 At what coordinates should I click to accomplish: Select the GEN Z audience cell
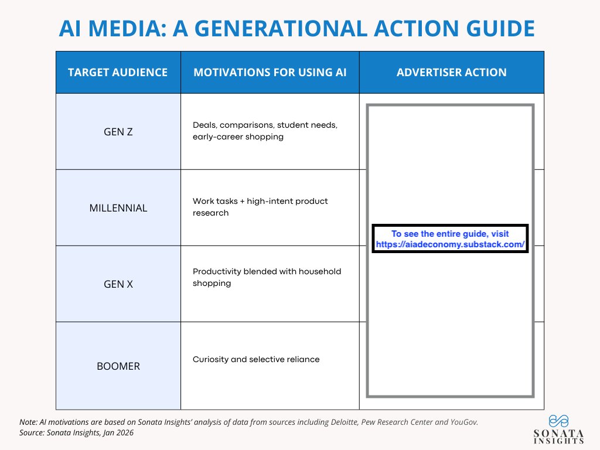click(x=118, y=131)
